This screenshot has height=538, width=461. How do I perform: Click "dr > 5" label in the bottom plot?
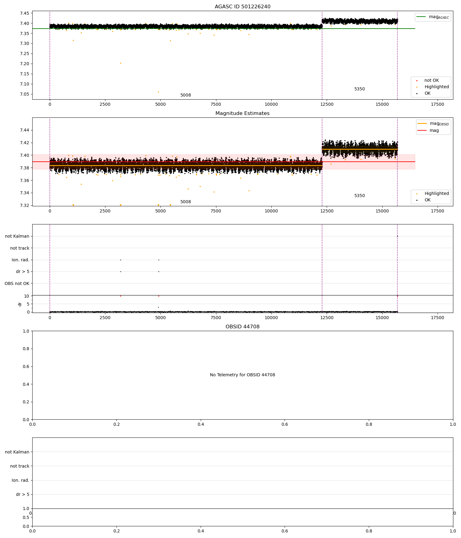coord(23,495)
